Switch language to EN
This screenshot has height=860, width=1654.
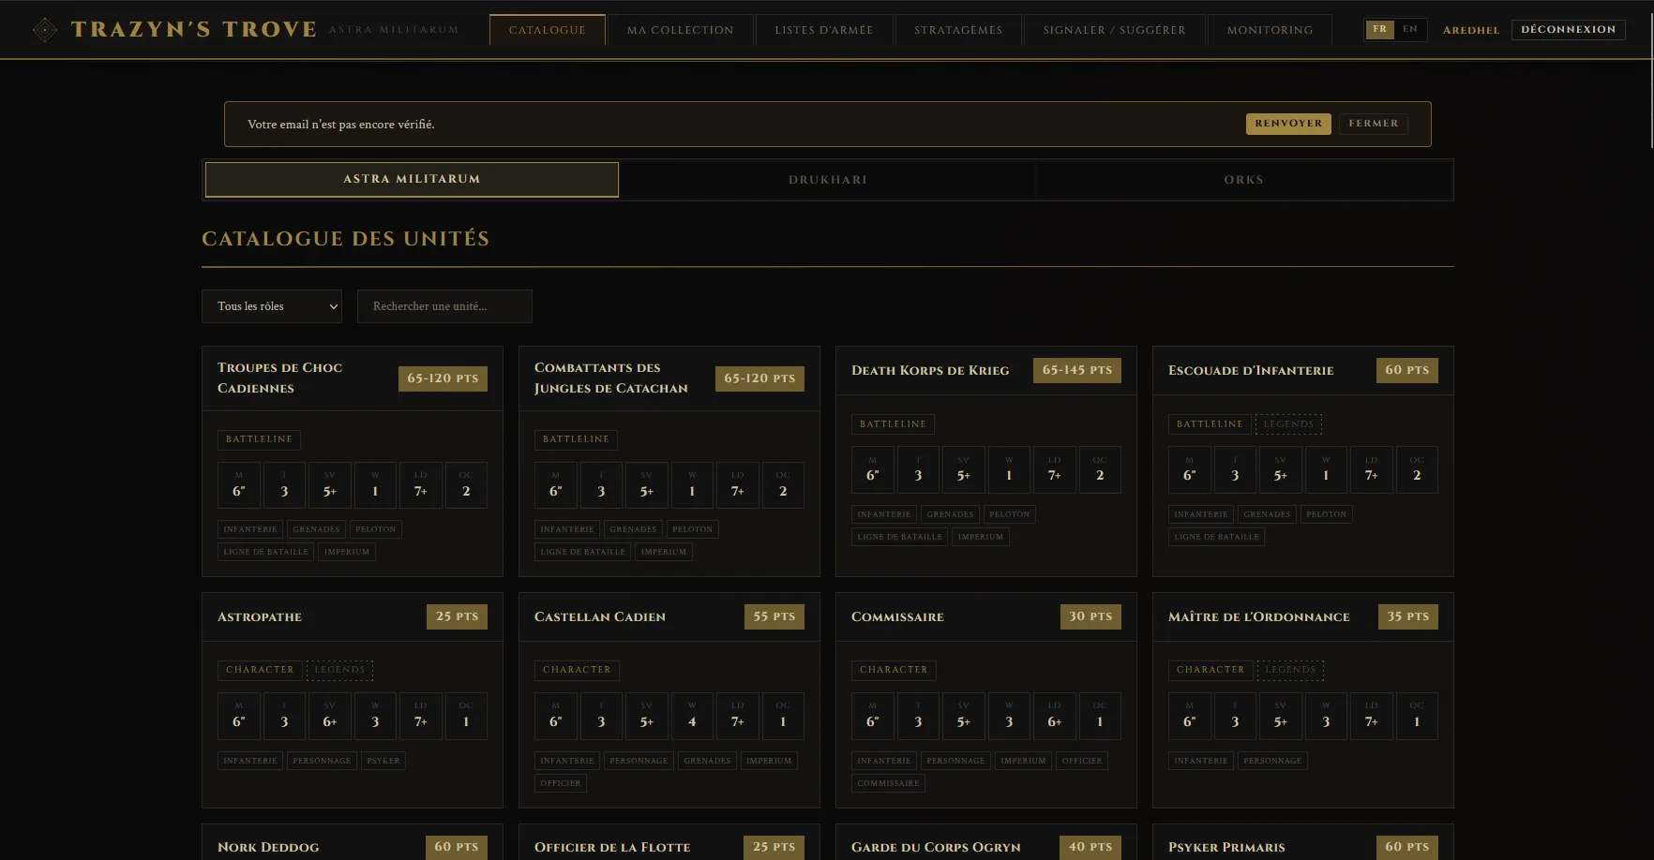pos(1410,29)
